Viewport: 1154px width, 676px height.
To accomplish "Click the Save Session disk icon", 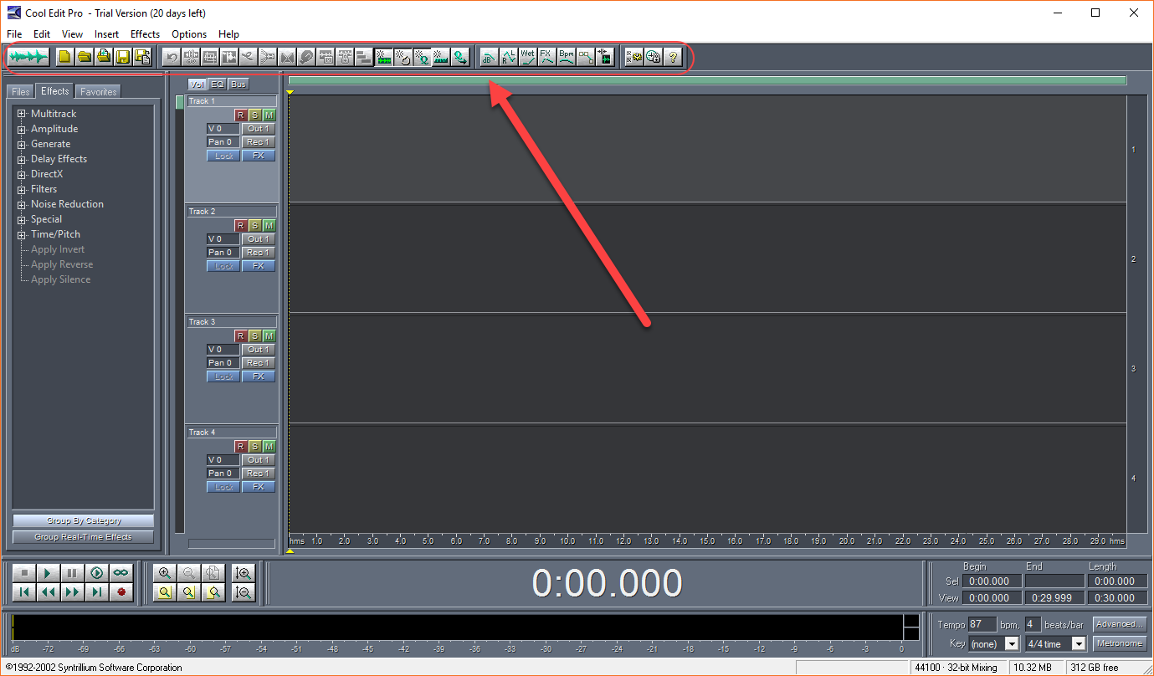I will click(x=123, y=58).
